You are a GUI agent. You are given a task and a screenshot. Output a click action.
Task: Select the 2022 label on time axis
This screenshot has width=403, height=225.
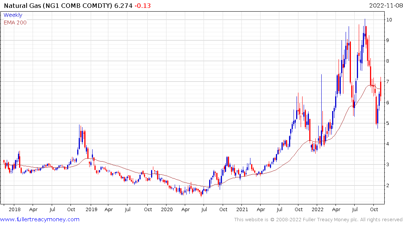click(x=318, y=209)
